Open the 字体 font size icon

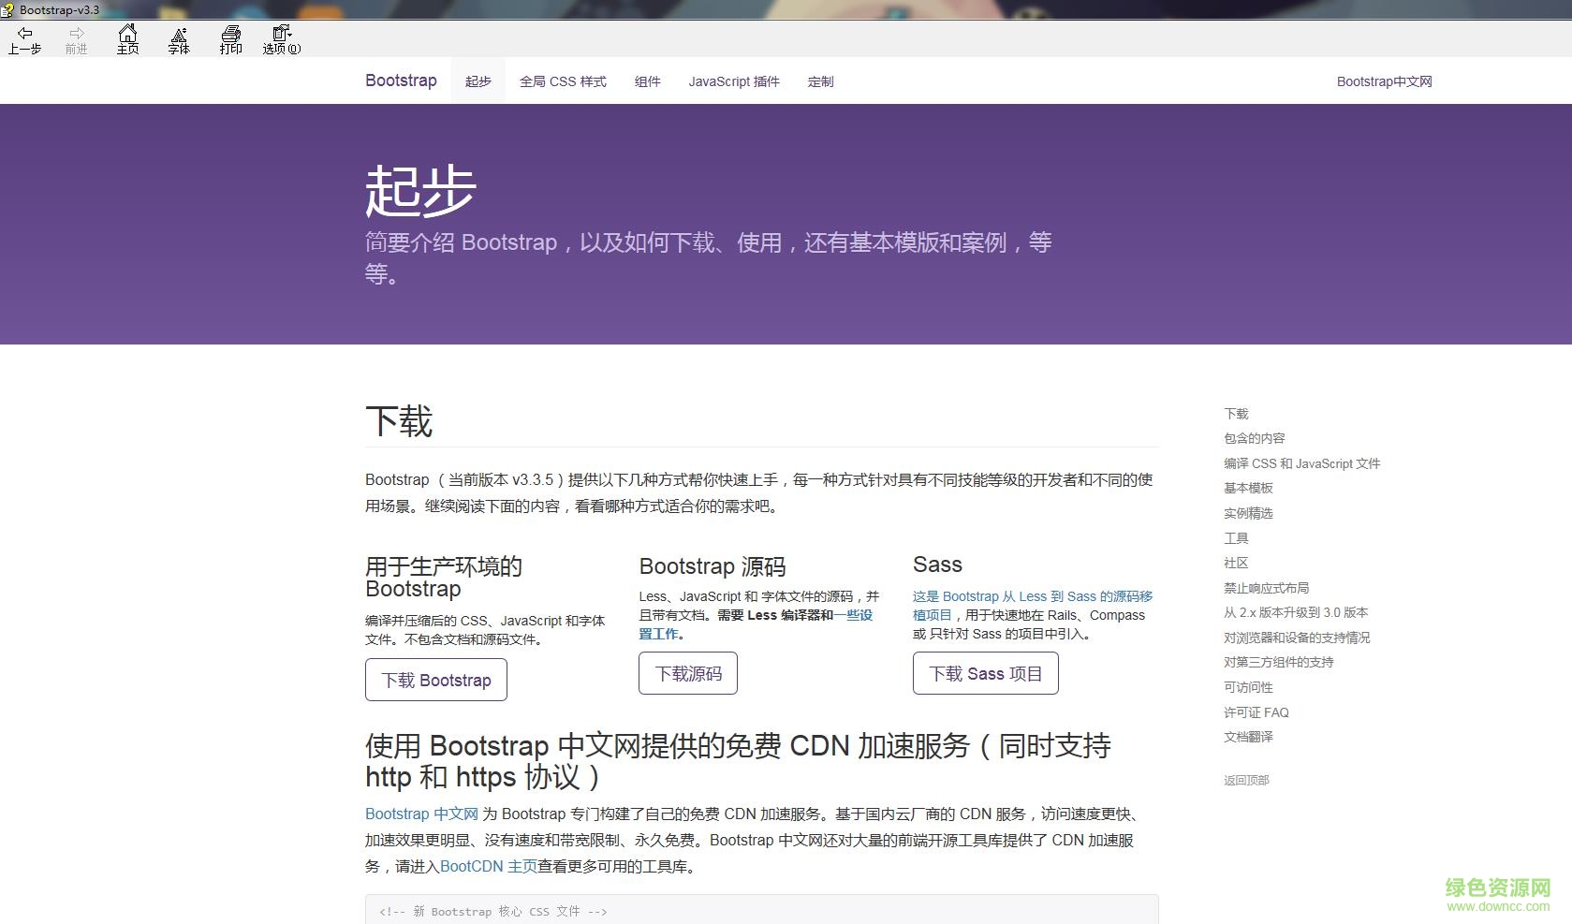(178, 39)
